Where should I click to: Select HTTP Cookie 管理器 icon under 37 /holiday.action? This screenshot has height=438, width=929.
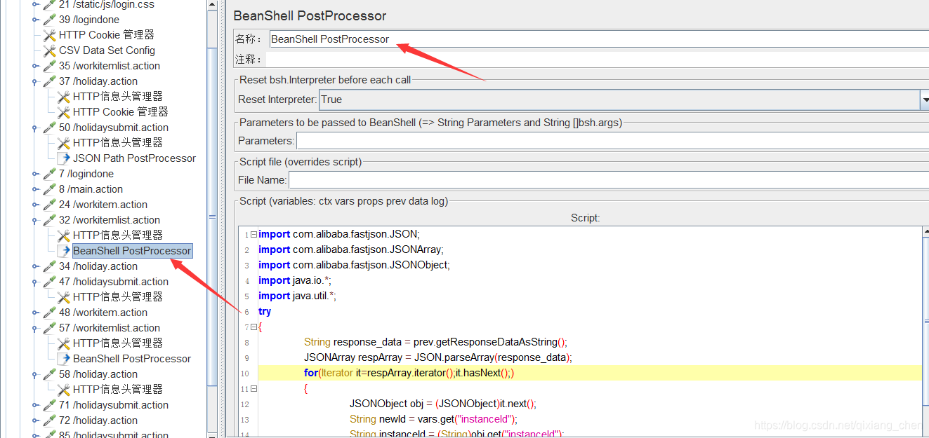[x=63, y=112]
